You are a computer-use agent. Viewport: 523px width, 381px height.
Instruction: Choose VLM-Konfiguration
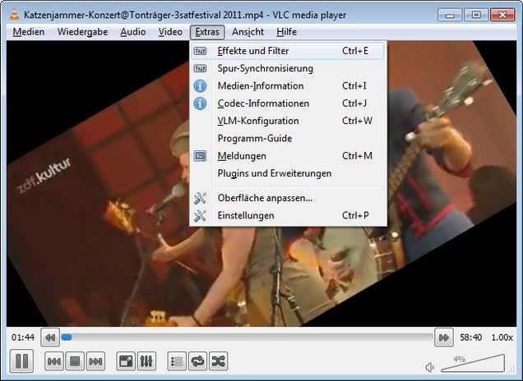tap(288, 121)
